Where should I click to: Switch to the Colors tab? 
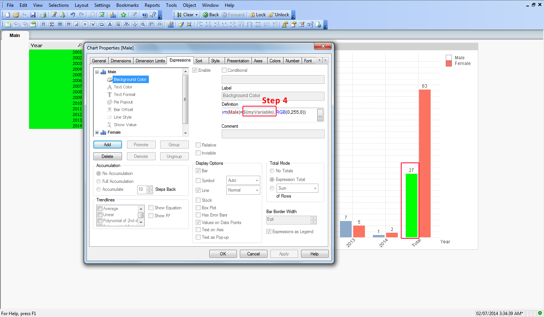click(x=275, y=61)
